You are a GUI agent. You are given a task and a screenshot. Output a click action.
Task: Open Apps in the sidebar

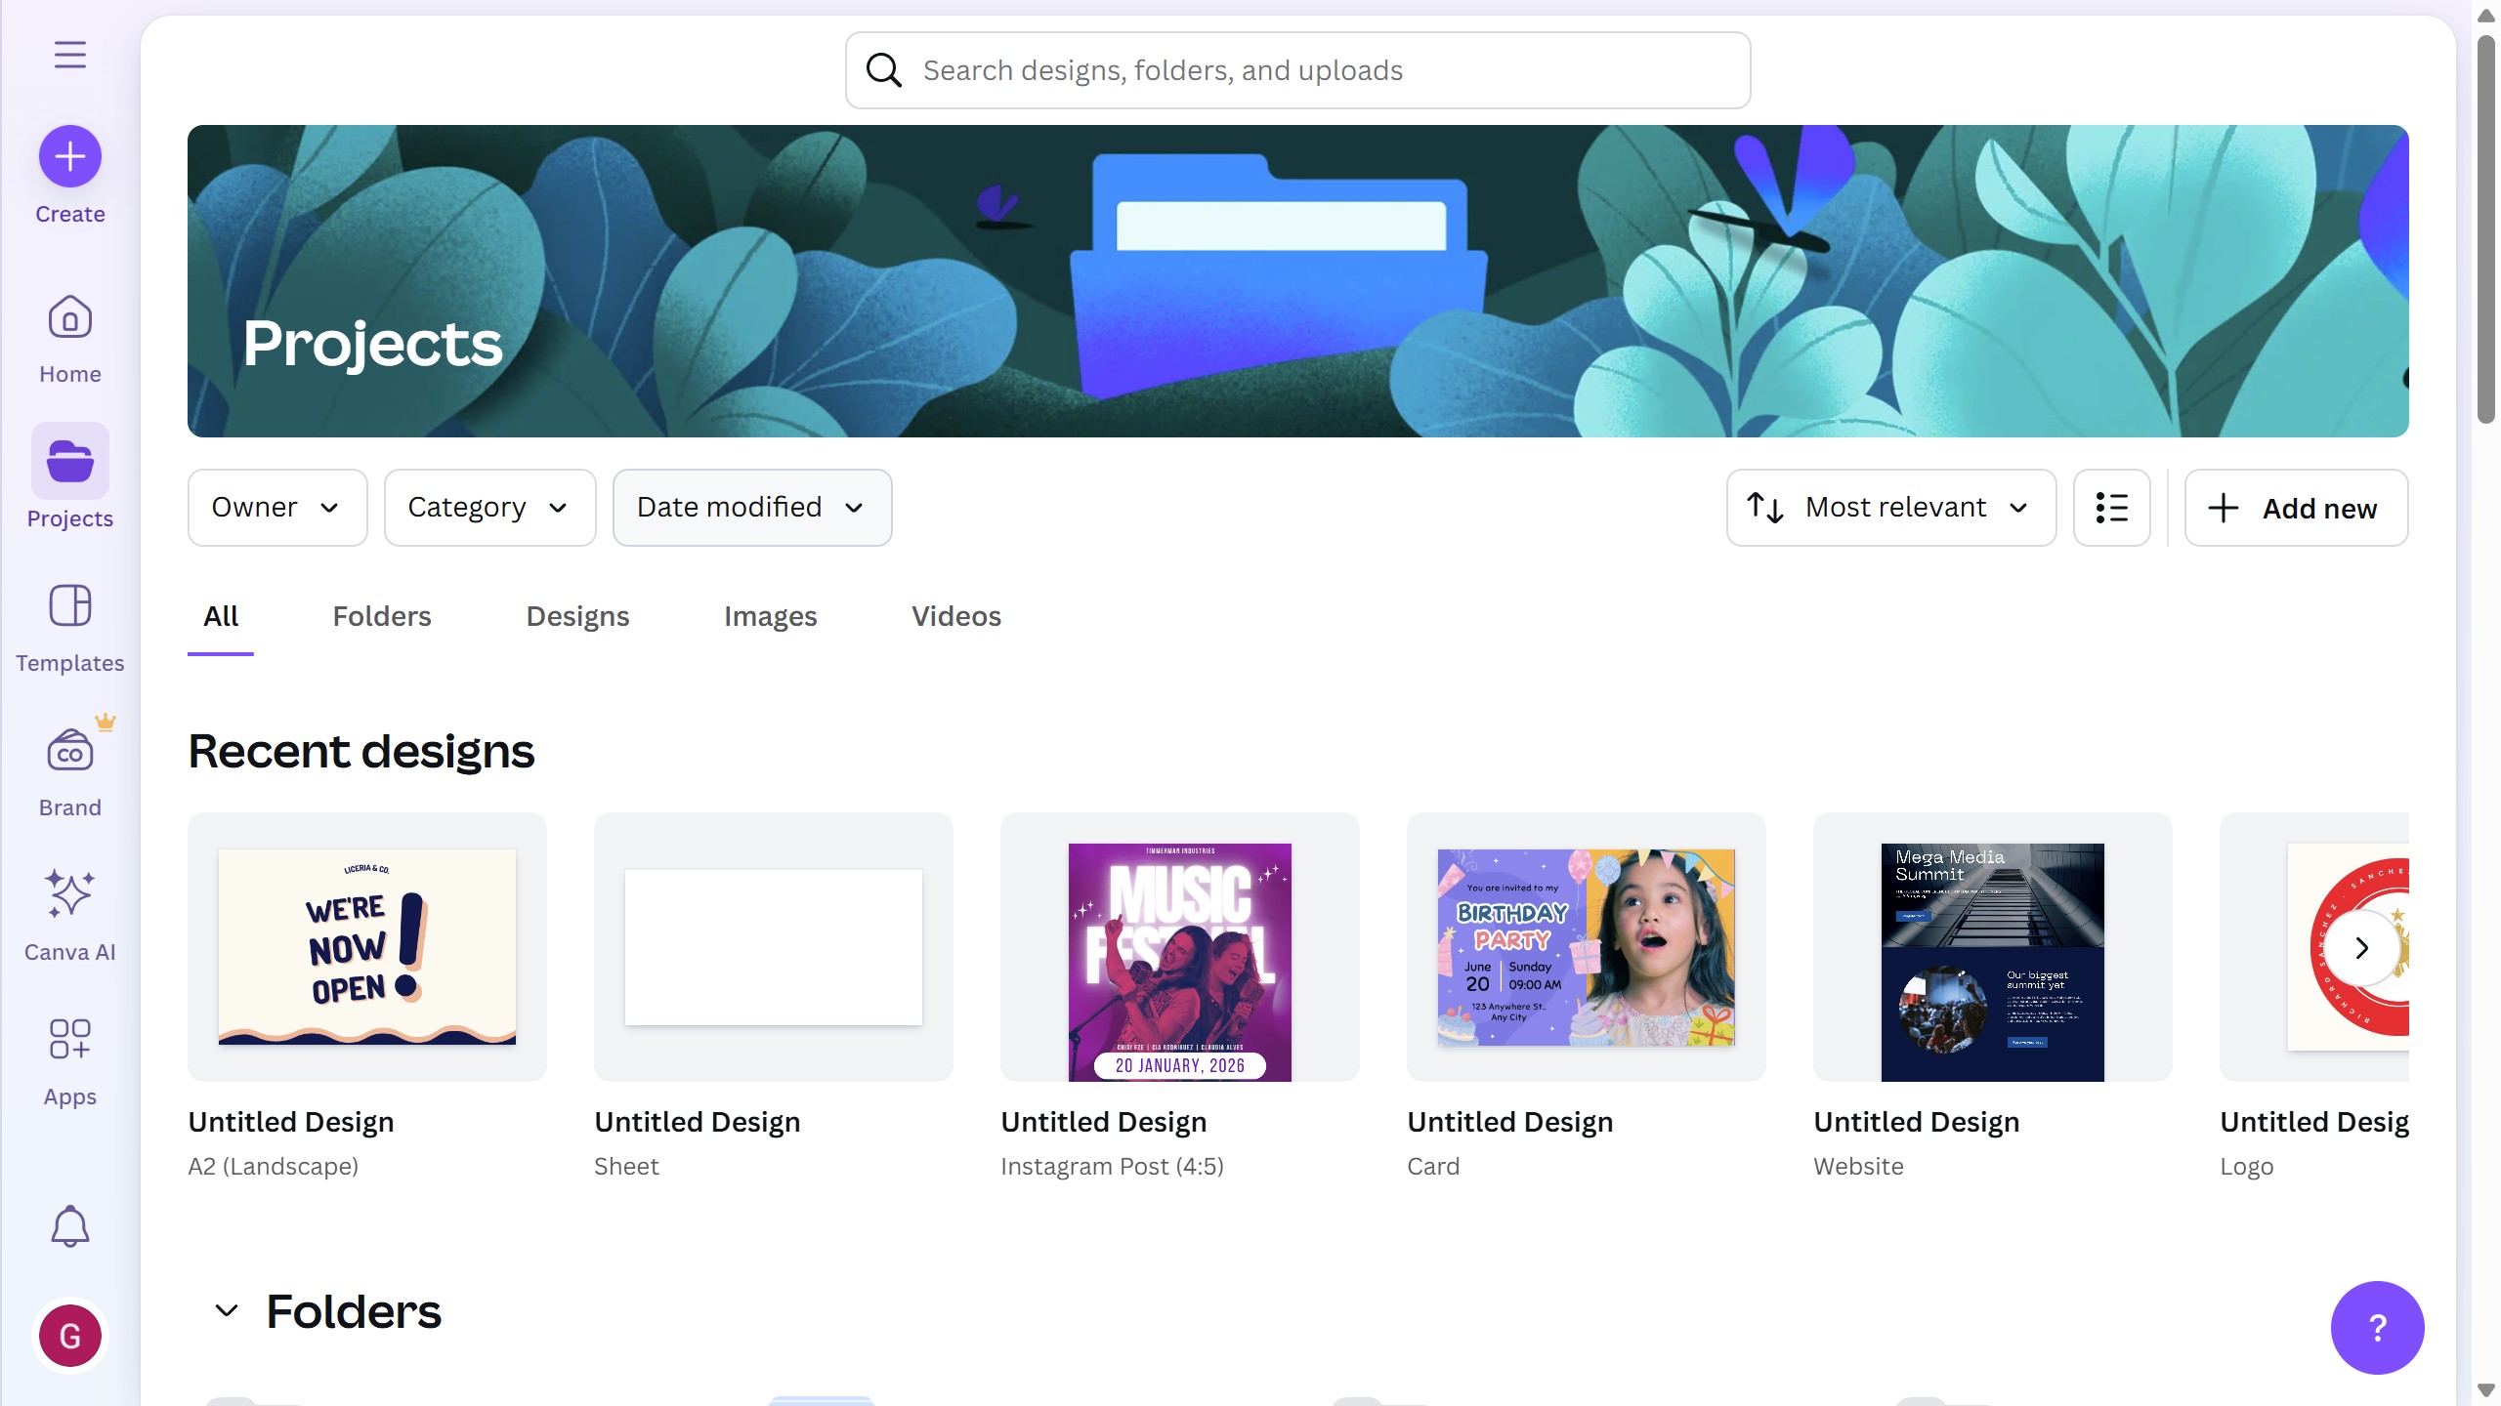pyautogui.click(x=69, y=1061)
